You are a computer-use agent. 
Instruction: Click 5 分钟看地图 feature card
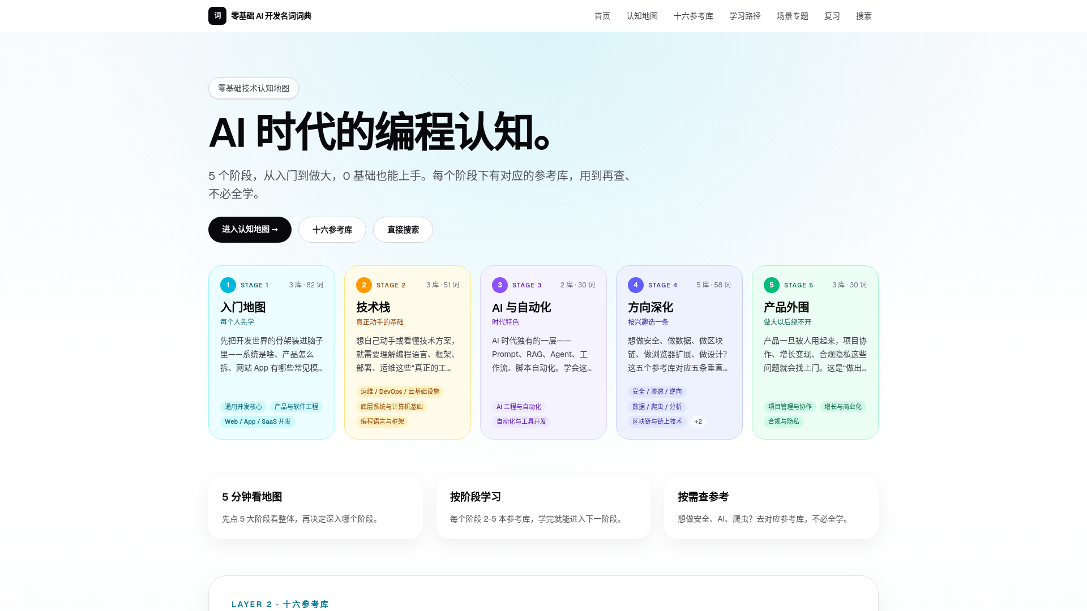315,507
